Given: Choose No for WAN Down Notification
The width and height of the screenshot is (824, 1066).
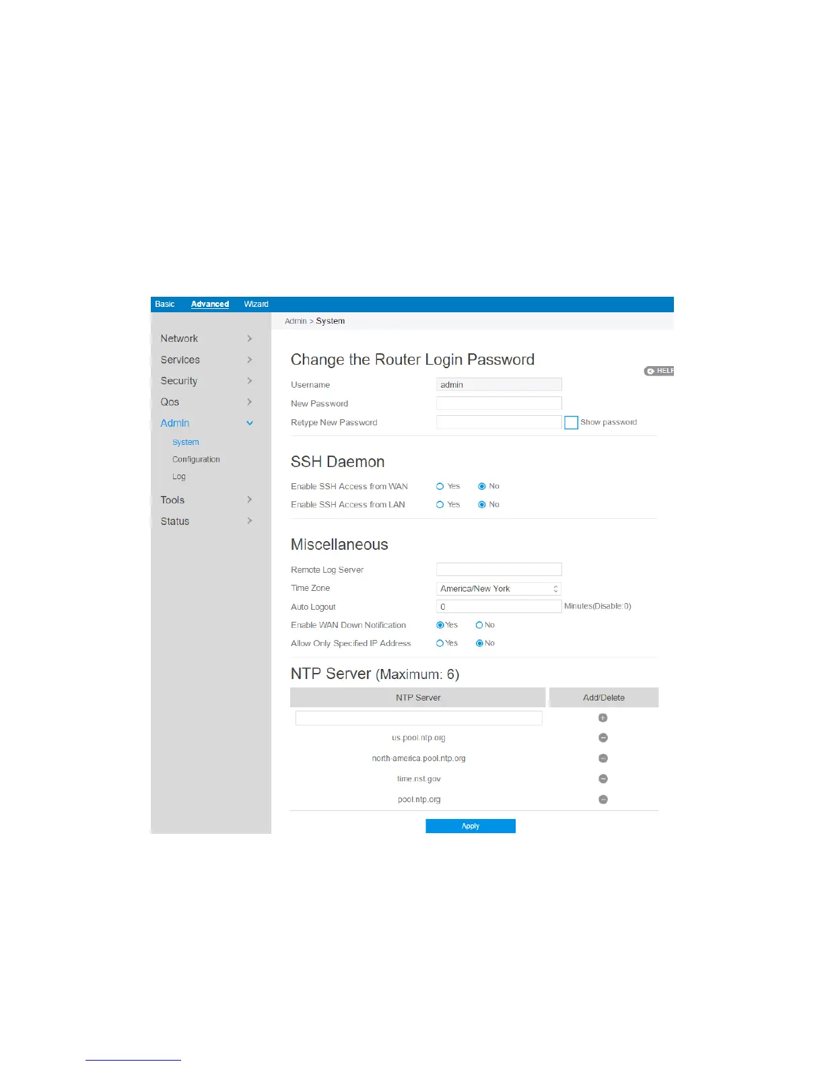Looking at the screenshot, I should click(479, 625).
